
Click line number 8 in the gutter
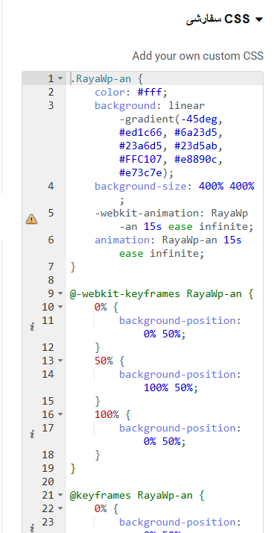[x=51, y=280]
